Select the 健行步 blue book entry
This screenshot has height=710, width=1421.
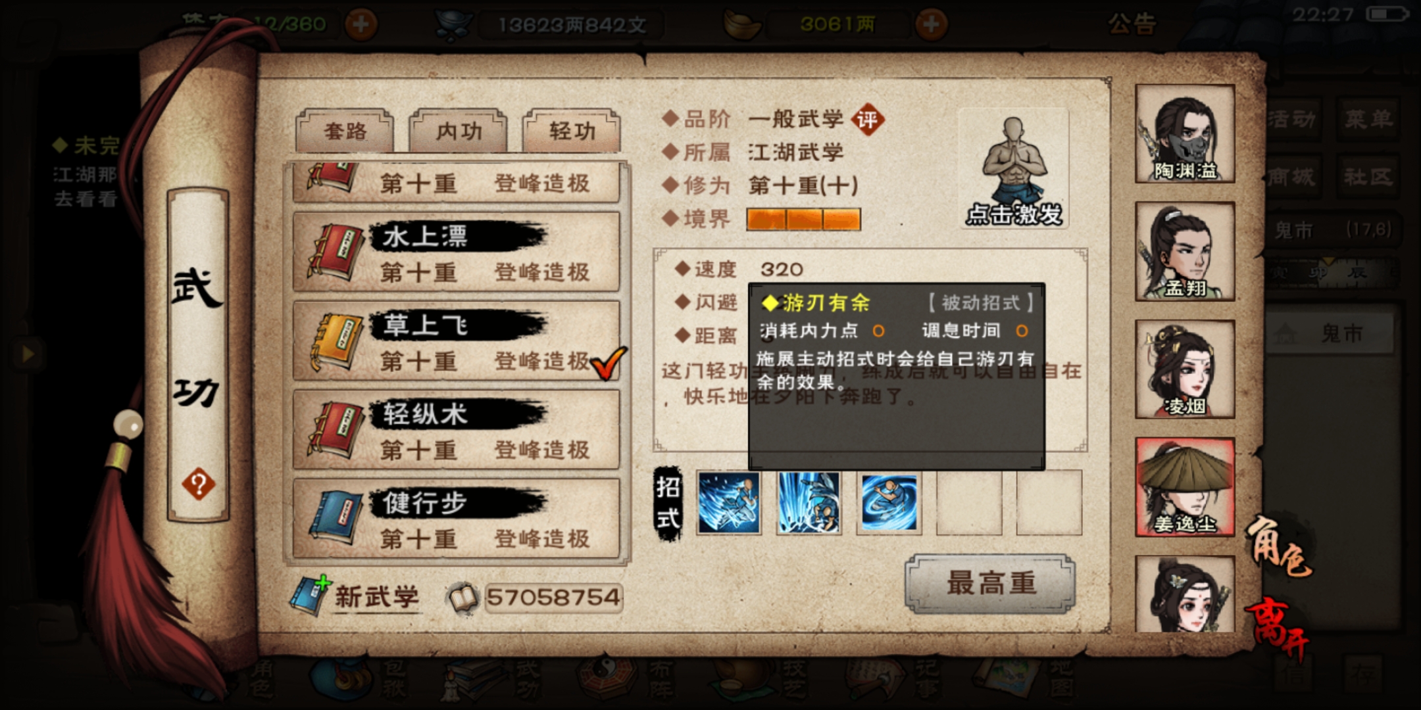(456, 519)
